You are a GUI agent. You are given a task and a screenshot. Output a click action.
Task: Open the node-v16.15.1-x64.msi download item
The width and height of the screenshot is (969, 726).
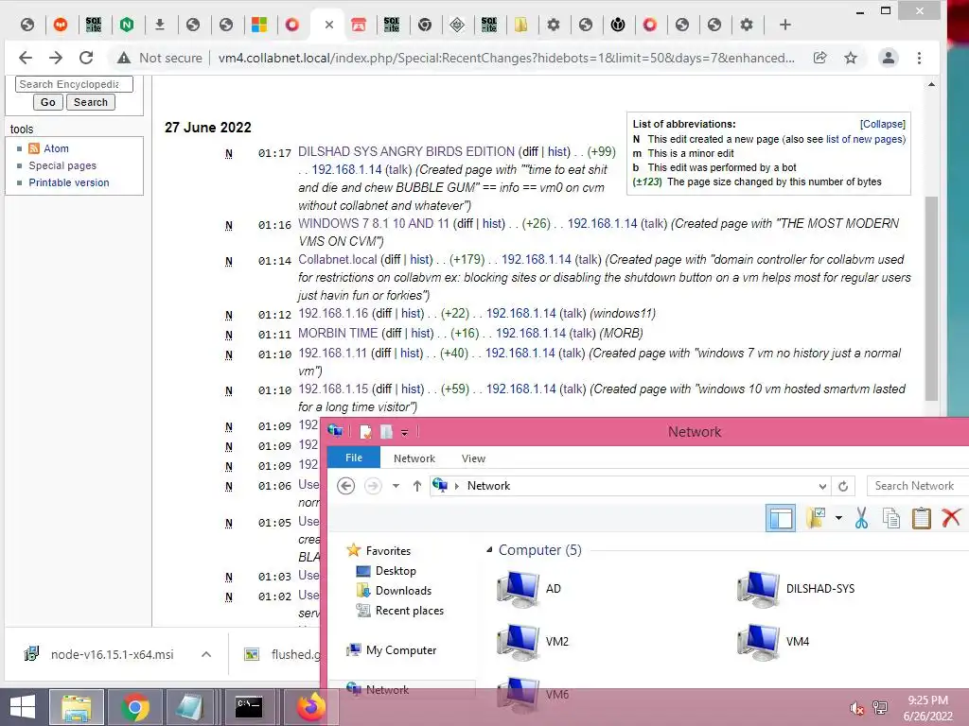point(99,654)
